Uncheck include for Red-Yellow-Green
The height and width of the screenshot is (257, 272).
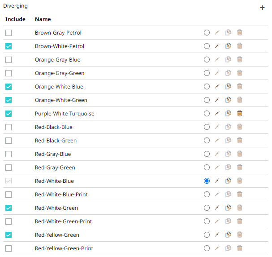[x=9, y=235]
